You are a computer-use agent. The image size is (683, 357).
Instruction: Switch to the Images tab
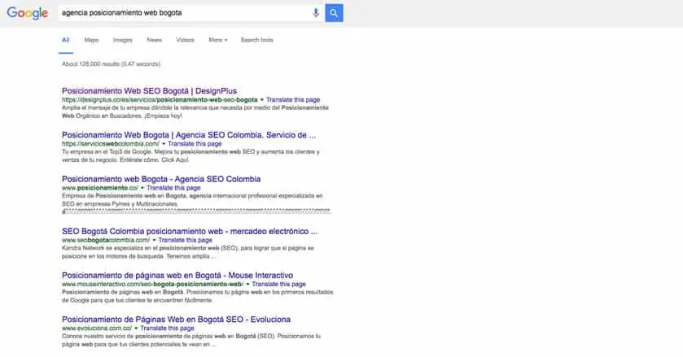click(x=122, y=40)
